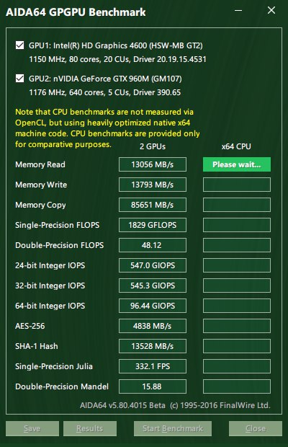The width and height of the screenshot is (288, 447).
Task: Click the 32-bit Integer IOPS label
Action: (50, 286)
